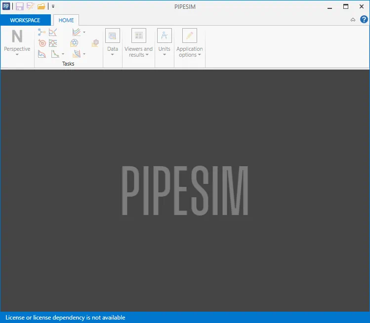This screenshot has width=370, height=323.
Task: Click the crossing-curves chart icon beside network simulation
Action: click(x=53, y=32)
